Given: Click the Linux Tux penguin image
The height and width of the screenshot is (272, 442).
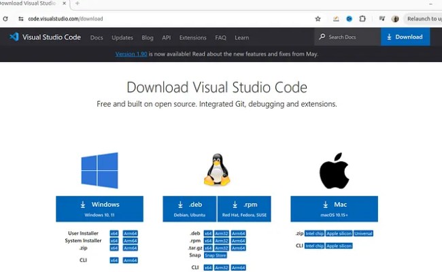Looking at the screenshot, I should point(217,169).
